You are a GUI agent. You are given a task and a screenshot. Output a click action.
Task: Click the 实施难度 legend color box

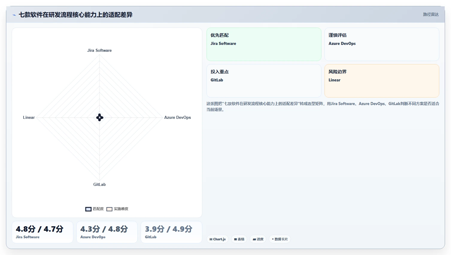point(109,209)
